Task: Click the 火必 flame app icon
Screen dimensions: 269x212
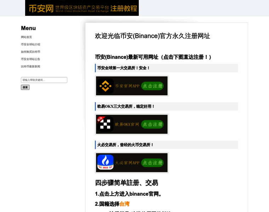Action: pos(105,162)
